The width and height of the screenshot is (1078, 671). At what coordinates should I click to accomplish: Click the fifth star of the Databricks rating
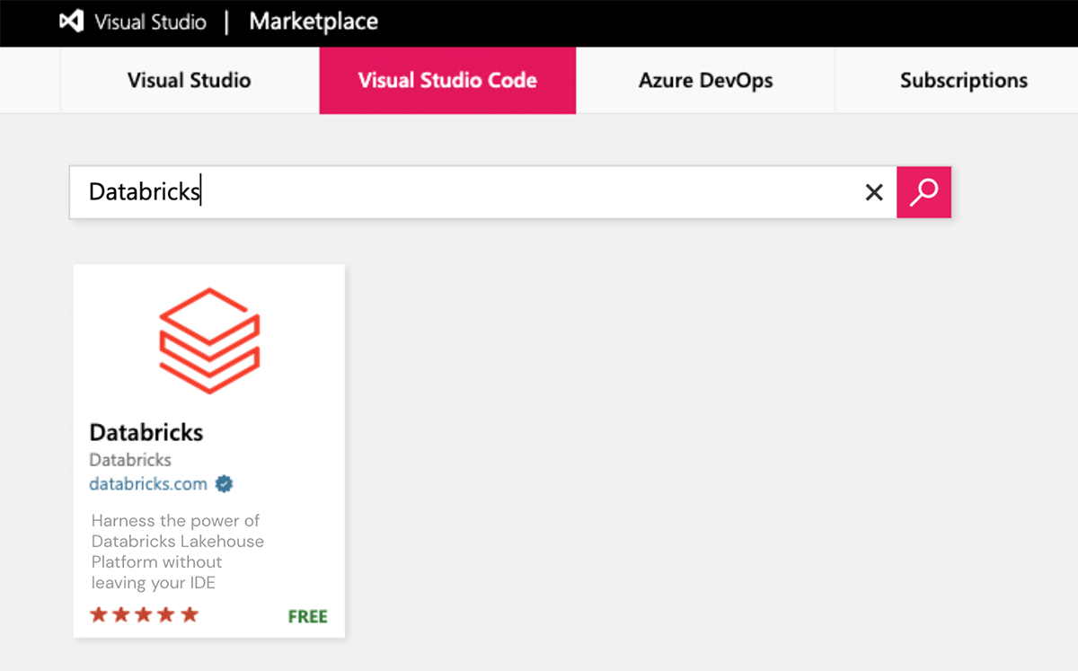190,614
